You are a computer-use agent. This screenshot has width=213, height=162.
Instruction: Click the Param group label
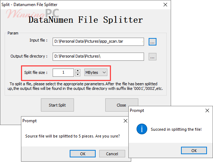pyautogui.click(x=13, y=33)
